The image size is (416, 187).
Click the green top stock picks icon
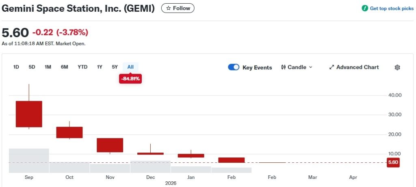(x=365, y=8)
